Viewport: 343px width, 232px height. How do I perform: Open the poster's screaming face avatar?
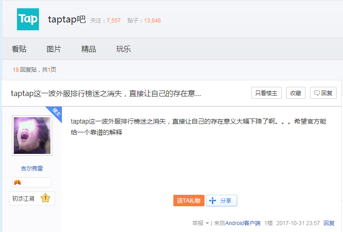32,136
